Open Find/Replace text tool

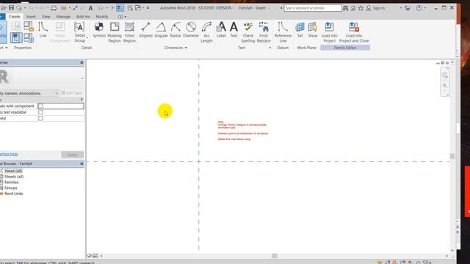264,32
